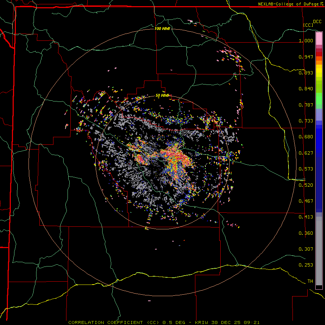Click the 50 NMI range ring label
Image resolution: width=325 pixels, height=325 pixels.
click(x=162, y=95)
